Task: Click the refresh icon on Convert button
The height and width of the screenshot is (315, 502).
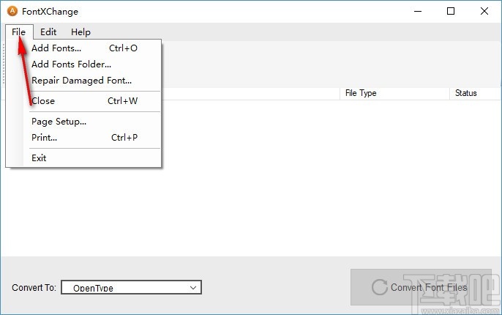Action: 378,287
